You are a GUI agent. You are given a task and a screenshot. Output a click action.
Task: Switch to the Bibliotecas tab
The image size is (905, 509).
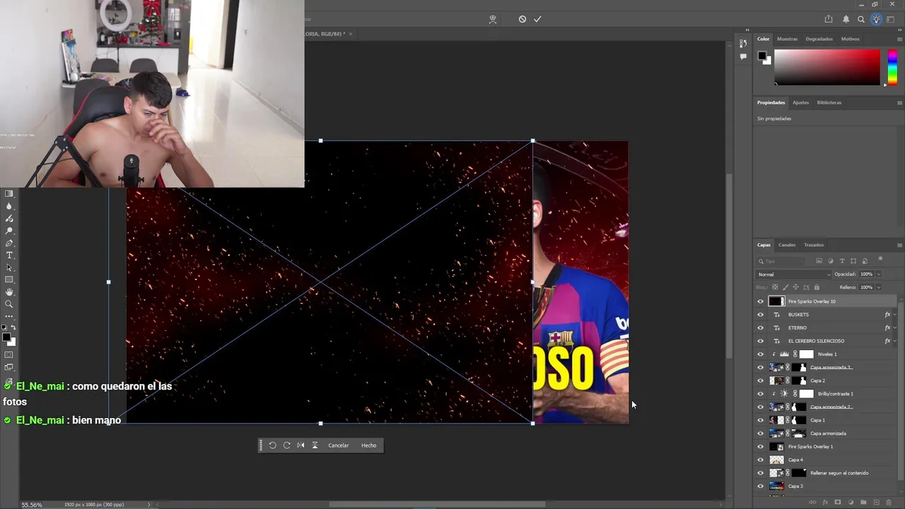[829, 103]
